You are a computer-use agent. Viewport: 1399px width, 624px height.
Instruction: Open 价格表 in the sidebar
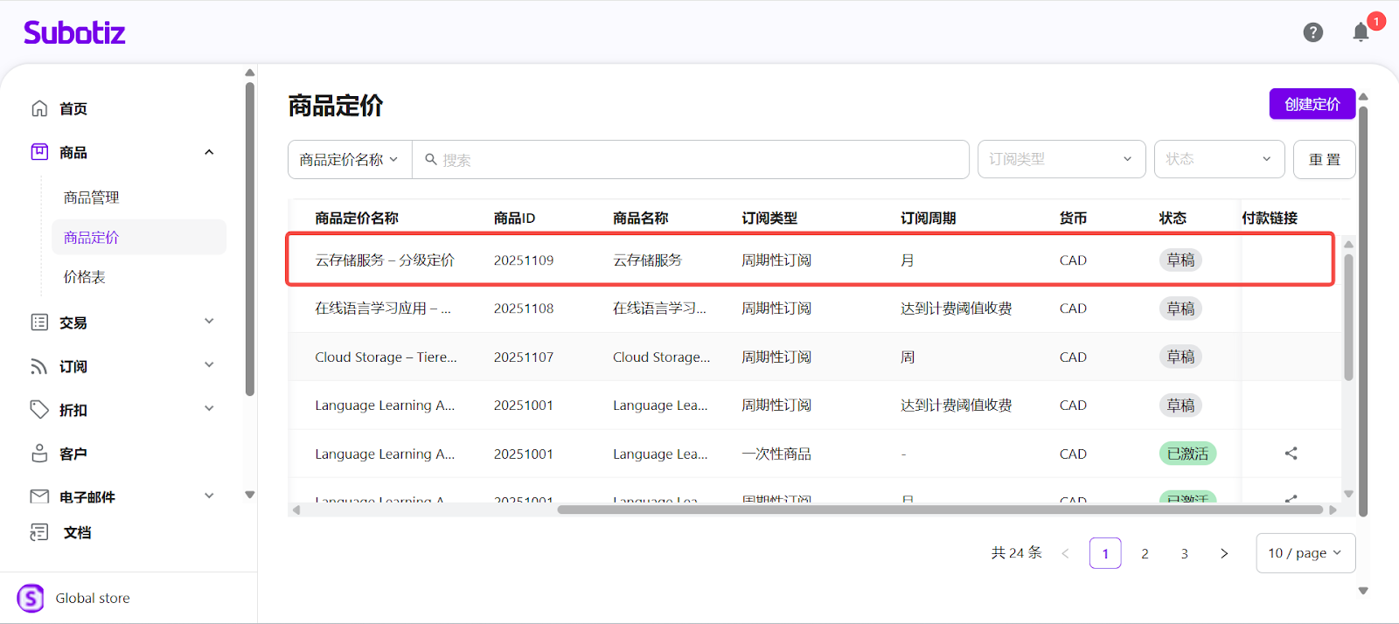point(84,277)
